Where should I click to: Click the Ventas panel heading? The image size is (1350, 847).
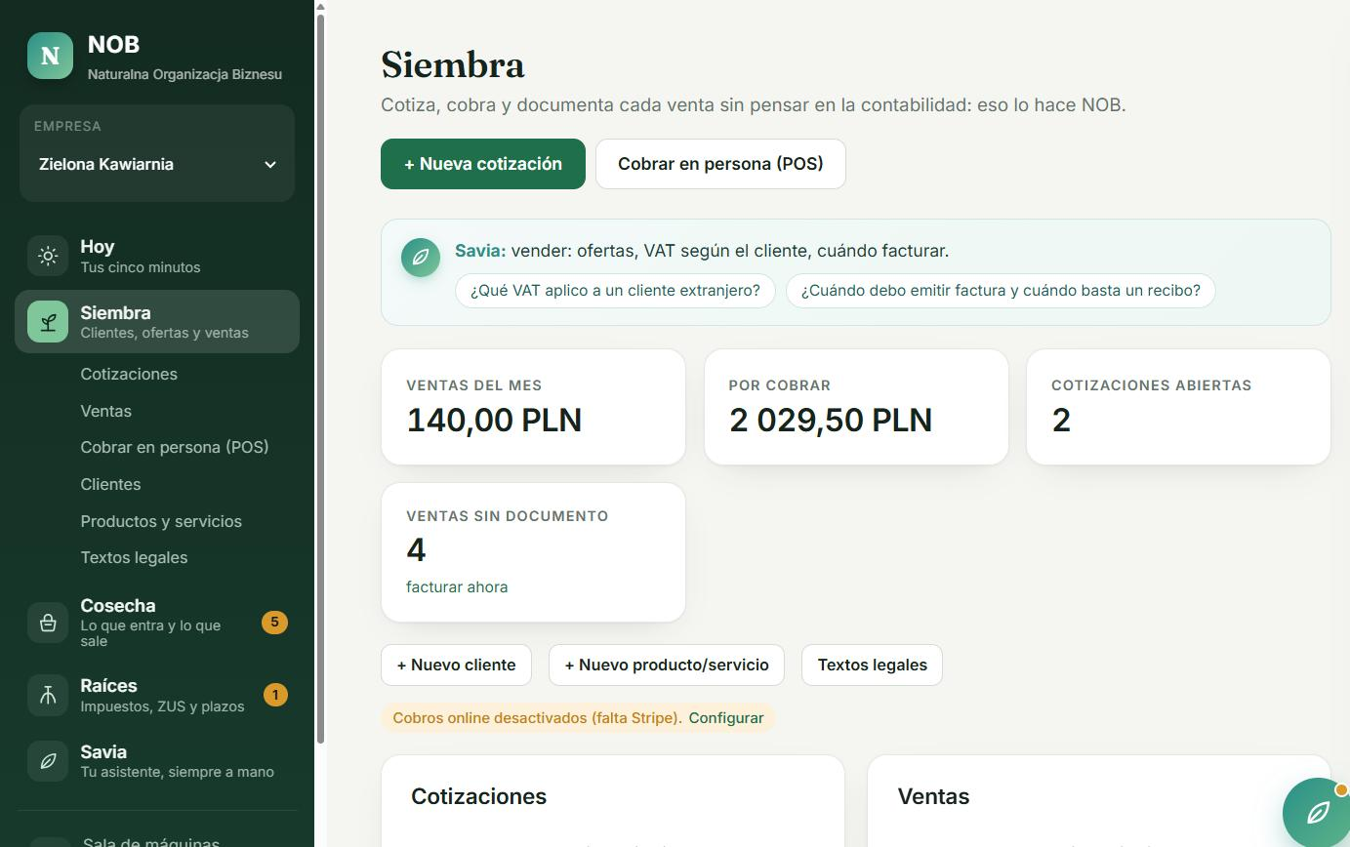[933, 796]
